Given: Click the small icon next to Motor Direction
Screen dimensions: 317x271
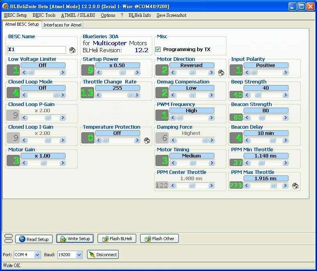Looking at the screenshot, I should pyautogui.click(x=221, y=73).
